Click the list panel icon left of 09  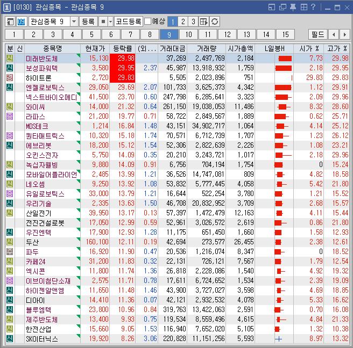10,22
